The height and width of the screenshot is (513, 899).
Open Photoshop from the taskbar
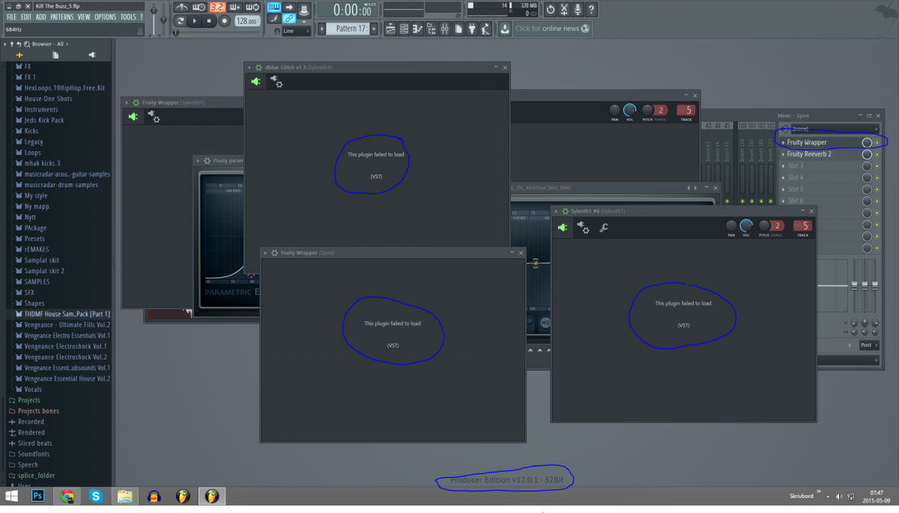[38, 496]
